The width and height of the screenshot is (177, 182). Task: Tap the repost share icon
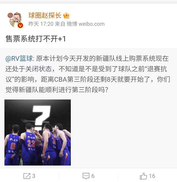[27, 176]
